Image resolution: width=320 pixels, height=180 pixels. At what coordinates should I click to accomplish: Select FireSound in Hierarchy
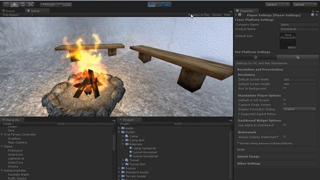[15, 150]
